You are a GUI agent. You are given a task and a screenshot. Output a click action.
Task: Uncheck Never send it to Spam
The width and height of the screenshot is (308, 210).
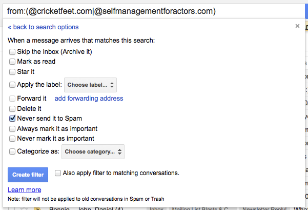pos(12,118)
